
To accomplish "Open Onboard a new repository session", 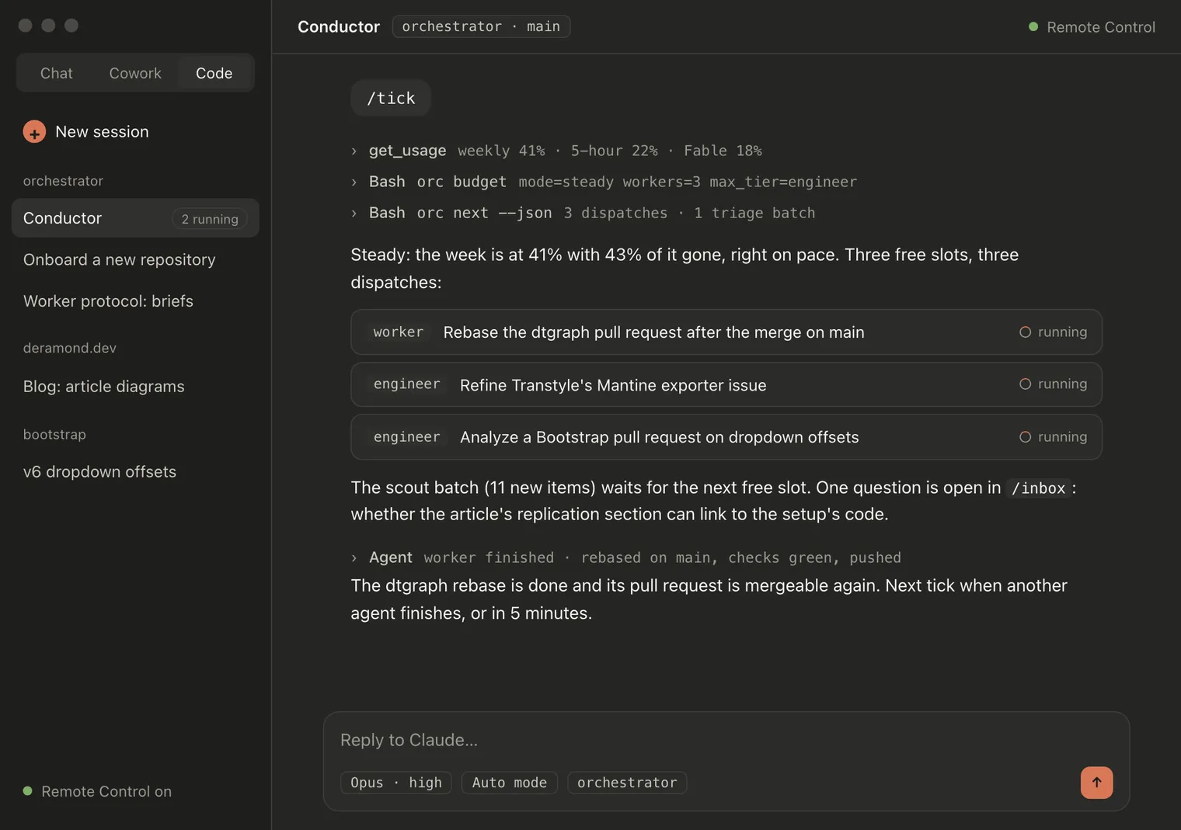I will pos(120,260).
